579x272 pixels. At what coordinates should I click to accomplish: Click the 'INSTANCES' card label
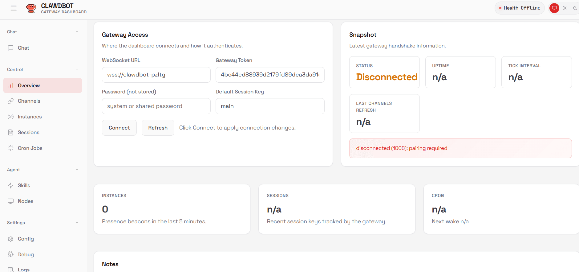tap(114, 196)
